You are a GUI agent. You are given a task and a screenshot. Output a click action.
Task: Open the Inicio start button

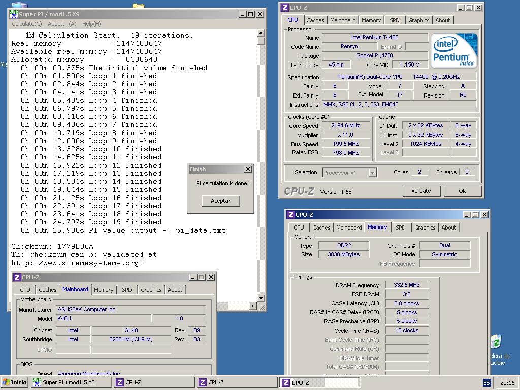15,382
